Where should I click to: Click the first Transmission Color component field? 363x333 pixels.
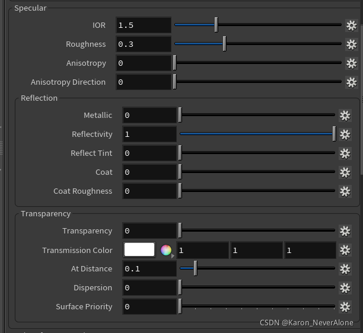[x=203, y=250]
